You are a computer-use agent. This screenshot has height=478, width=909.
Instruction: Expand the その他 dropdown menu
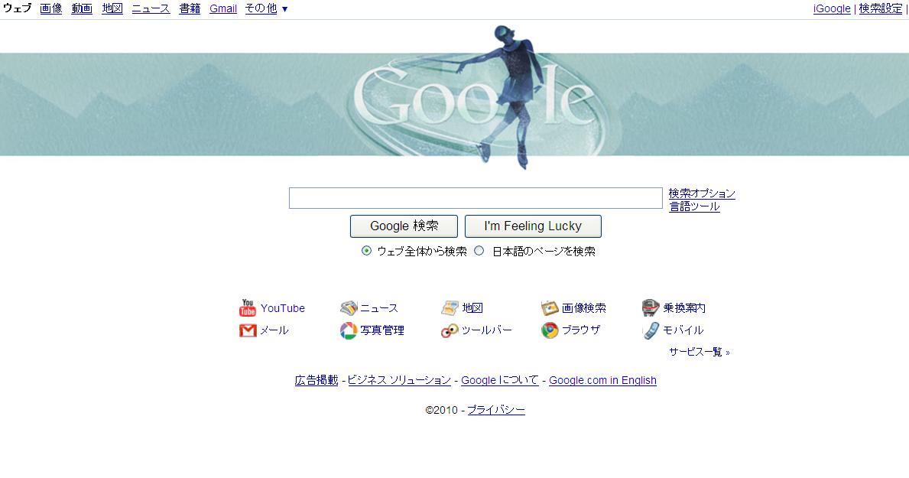point(266,8)
